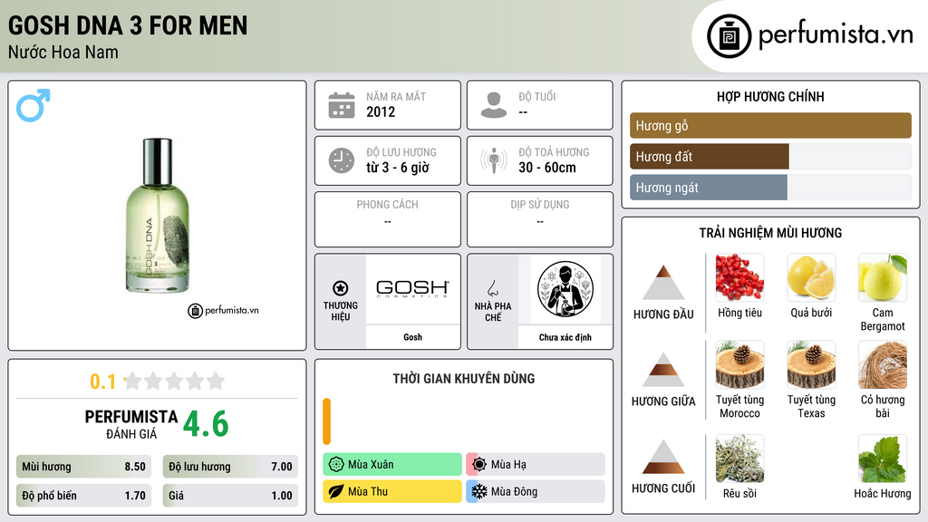Select the Mùa Xuân season button
The image size is (928, 522).
(x=392, y=465)
